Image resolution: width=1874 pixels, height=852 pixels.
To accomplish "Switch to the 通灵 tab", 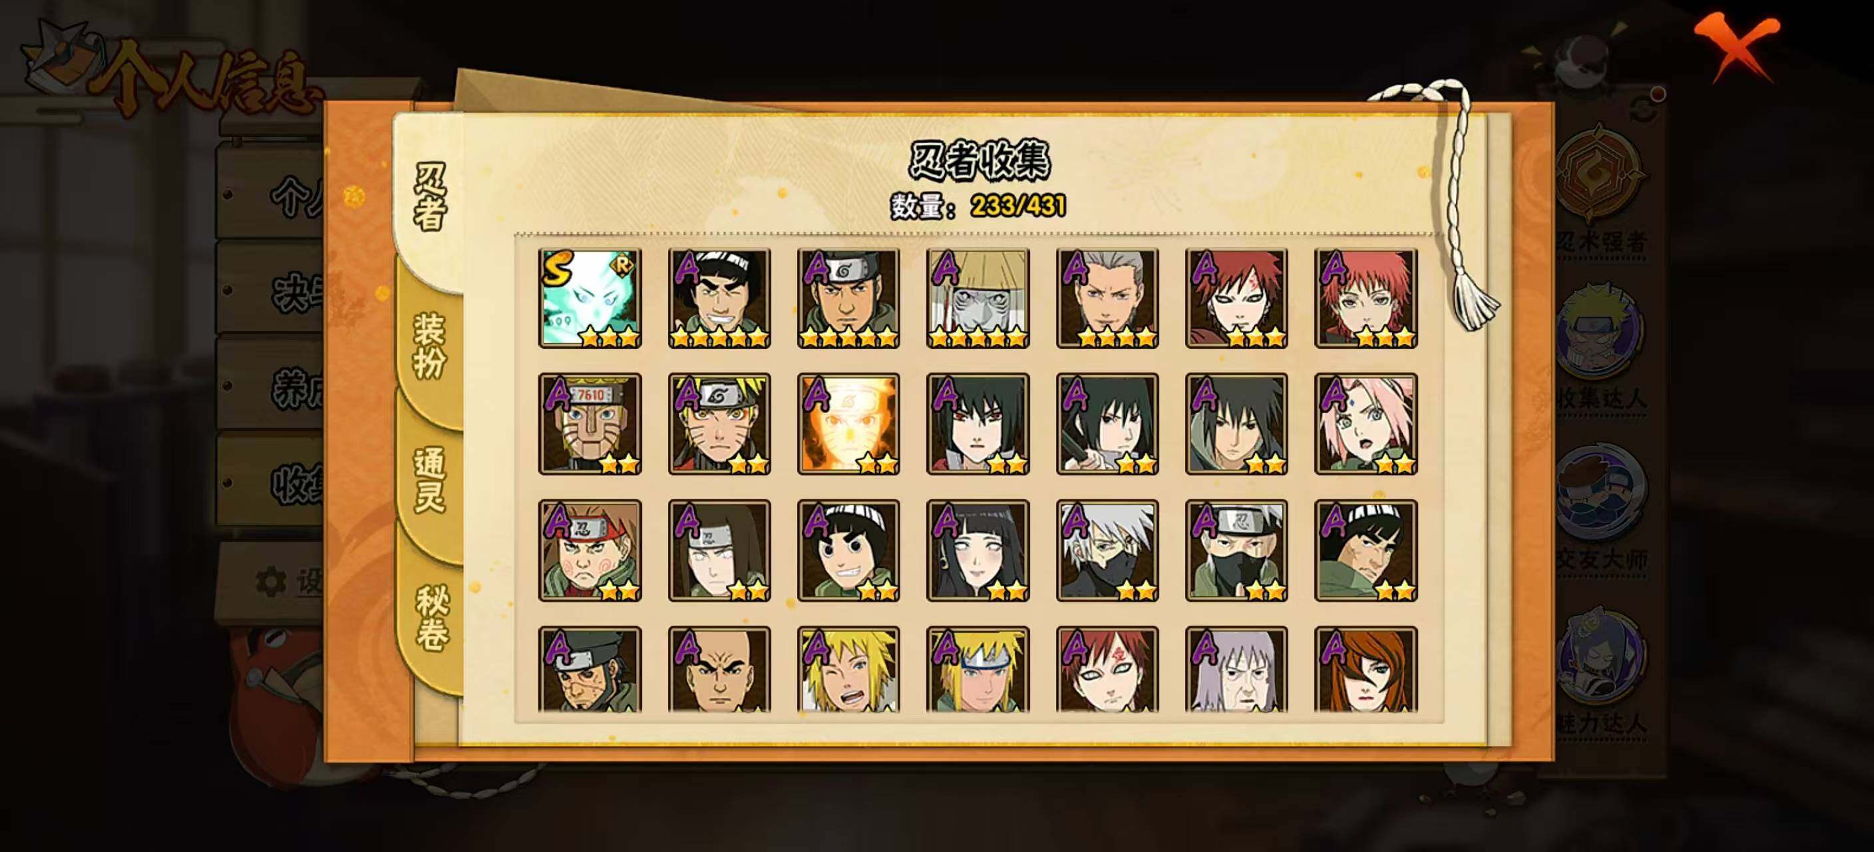I will pyautogui.click(x=429, y=480).
